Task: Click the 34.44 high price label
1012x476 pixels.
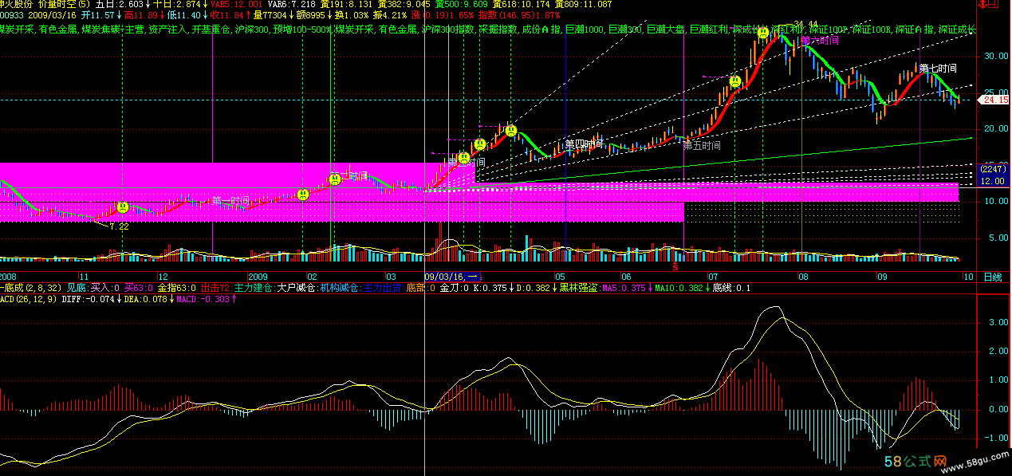Action: pos(806,24)
